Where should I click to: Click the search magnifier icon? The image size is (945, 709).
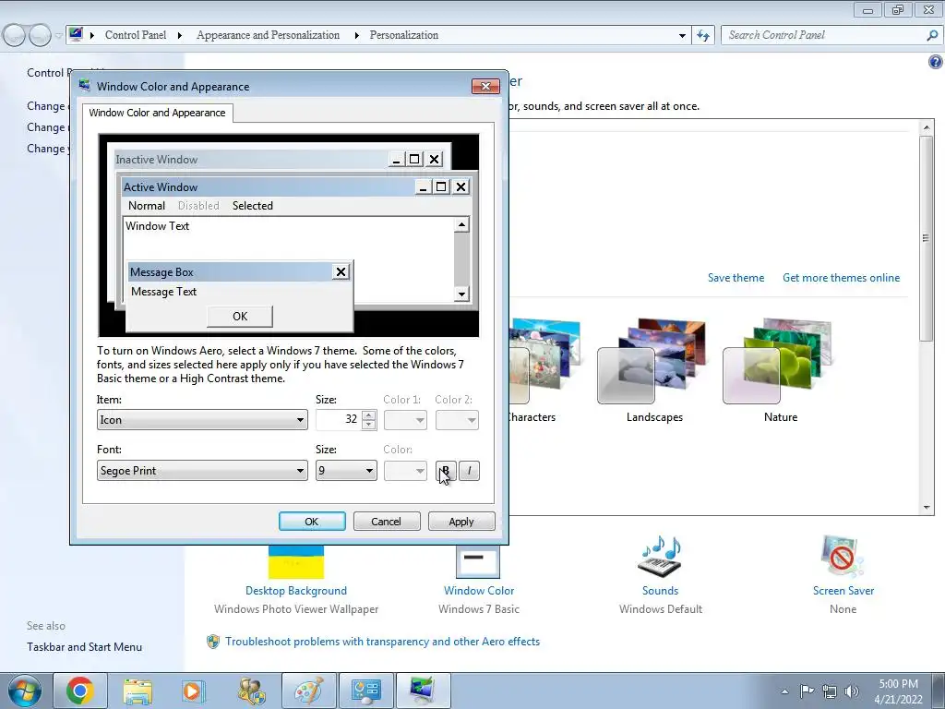[932, 35]
